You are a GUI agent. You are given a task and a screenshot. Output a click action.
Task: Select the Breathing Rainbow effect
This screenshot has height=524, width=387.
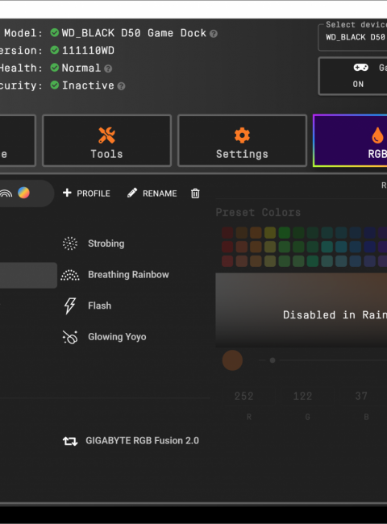coord(115,275)
